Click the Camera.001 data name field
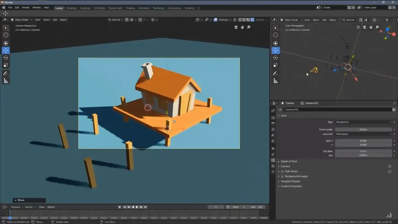The image size is (398, 224). click(x=338, y=109)
